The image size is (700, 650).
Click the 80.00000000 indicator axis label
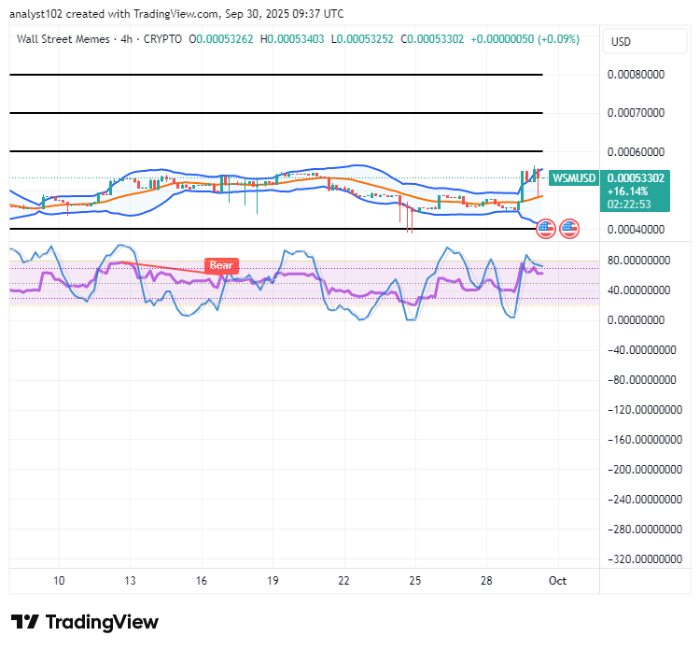638,260
